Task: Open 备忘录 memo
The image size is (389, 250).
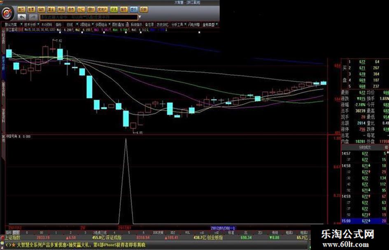Action: point(149,25)
